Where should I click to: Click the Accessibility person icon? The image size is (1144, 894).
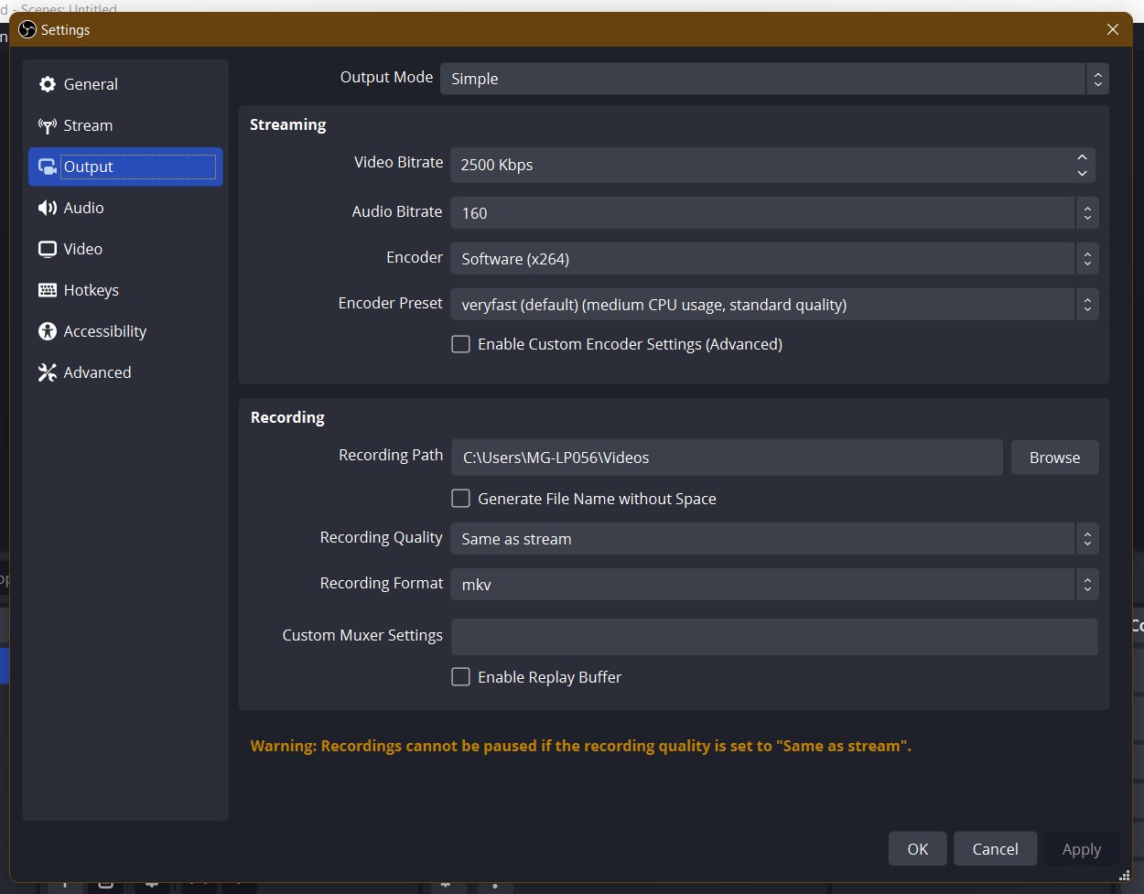pyautogui.click(x=47, y=331)
